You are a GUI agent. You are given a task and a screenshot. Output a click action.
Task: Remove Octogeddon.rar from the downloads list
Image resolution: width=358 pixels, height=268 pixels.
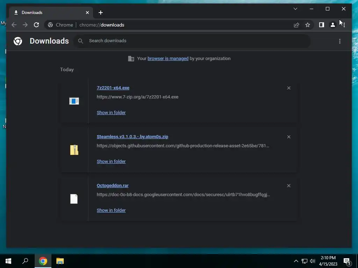pyautogui.click(x=289, y=186)
